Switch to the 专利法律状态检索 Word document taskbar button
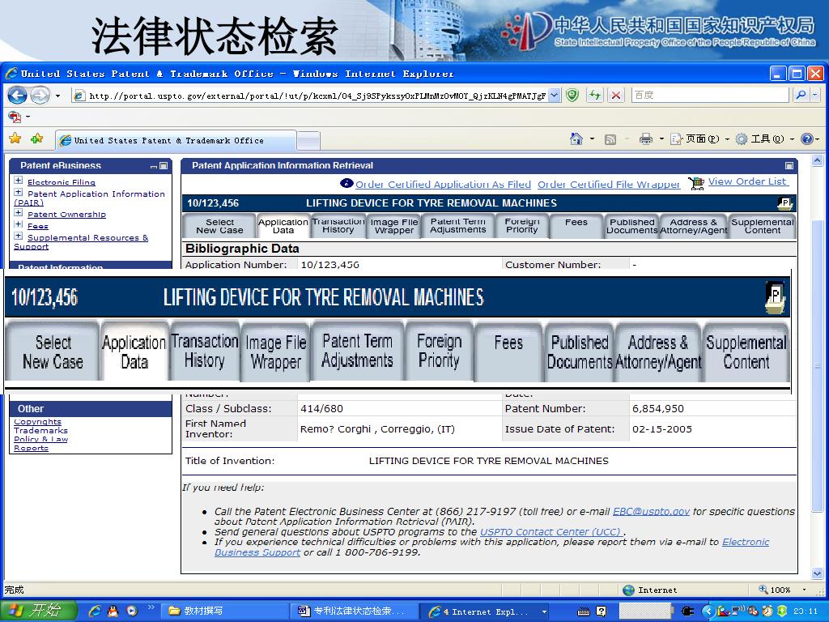The width and height of the screenshot is (829, 622). click(353, 611)
